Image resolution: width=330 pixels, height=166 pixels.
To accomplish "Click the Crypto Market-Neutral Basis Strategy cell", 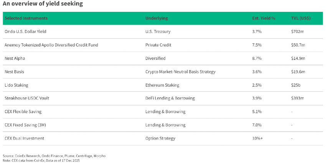I will [180, 72].
